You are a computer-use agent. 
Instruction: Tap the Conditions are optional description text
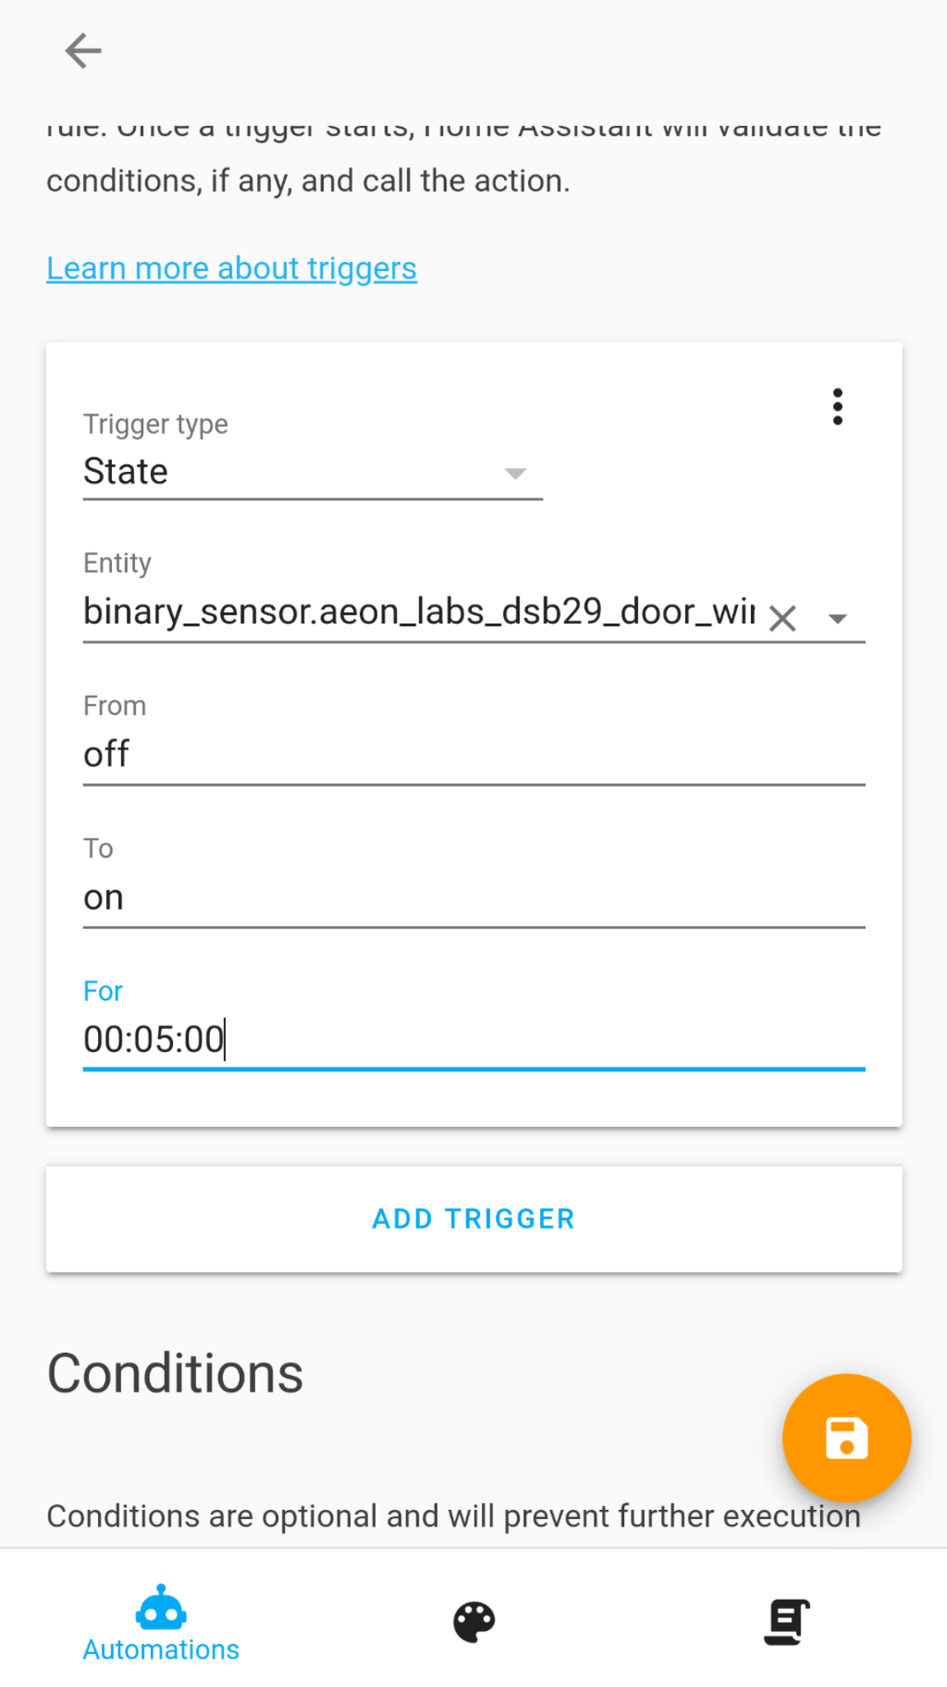tap(453, 1516)
